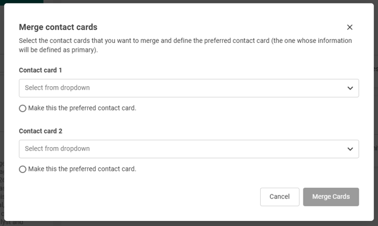Click the empty middle of Contact card 2 dropdown

click(x=214, y=149)
